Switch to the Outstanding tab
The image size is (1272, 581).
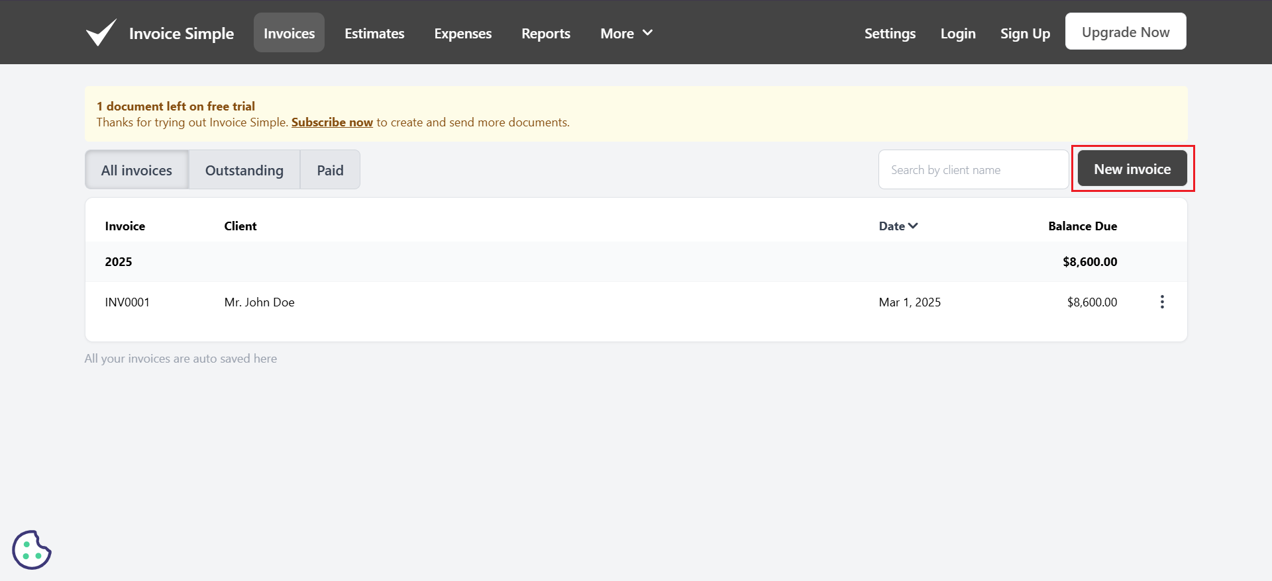(244, 170)
